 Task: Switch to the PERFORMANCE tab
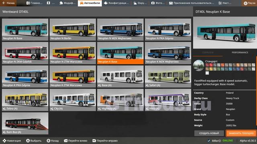coord(240,52)
